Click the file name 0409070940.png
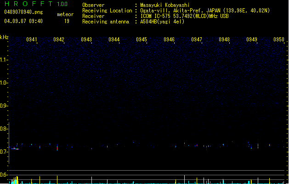The height and width of the screenshot is (184, 289). point(23,12)
